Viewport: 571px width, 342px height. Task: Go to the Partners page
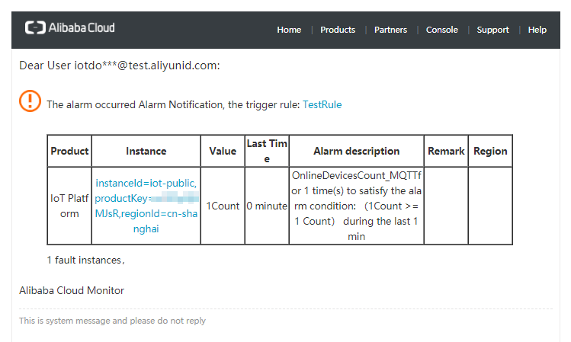click(390, 30)
